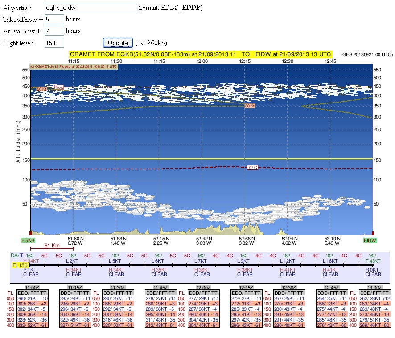Click the Flight level input box
Image resolution: width=395 pixels, height=338 pixels.
(x=54, y=43)
